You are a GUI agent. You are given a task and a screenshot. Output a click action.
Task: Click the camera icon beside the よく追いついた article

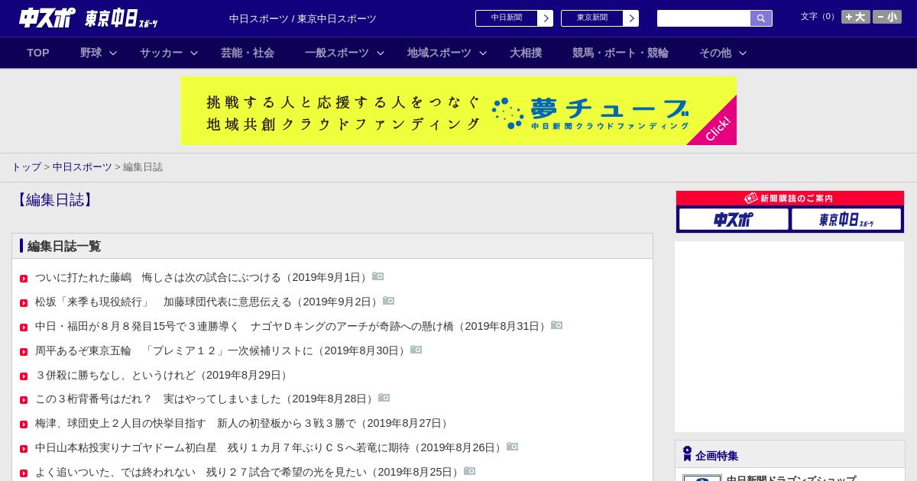click(x=470, y=471)
